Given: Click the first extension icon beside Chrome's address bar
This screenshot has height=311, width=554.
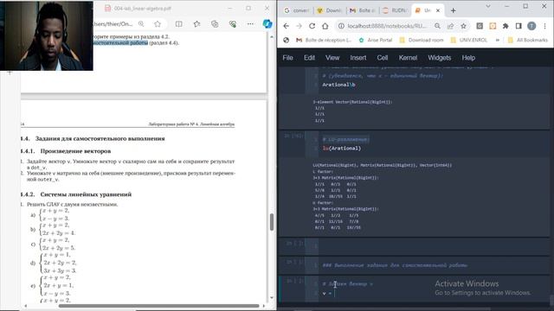Looking at the screenshot, I should tap(480, 26).
